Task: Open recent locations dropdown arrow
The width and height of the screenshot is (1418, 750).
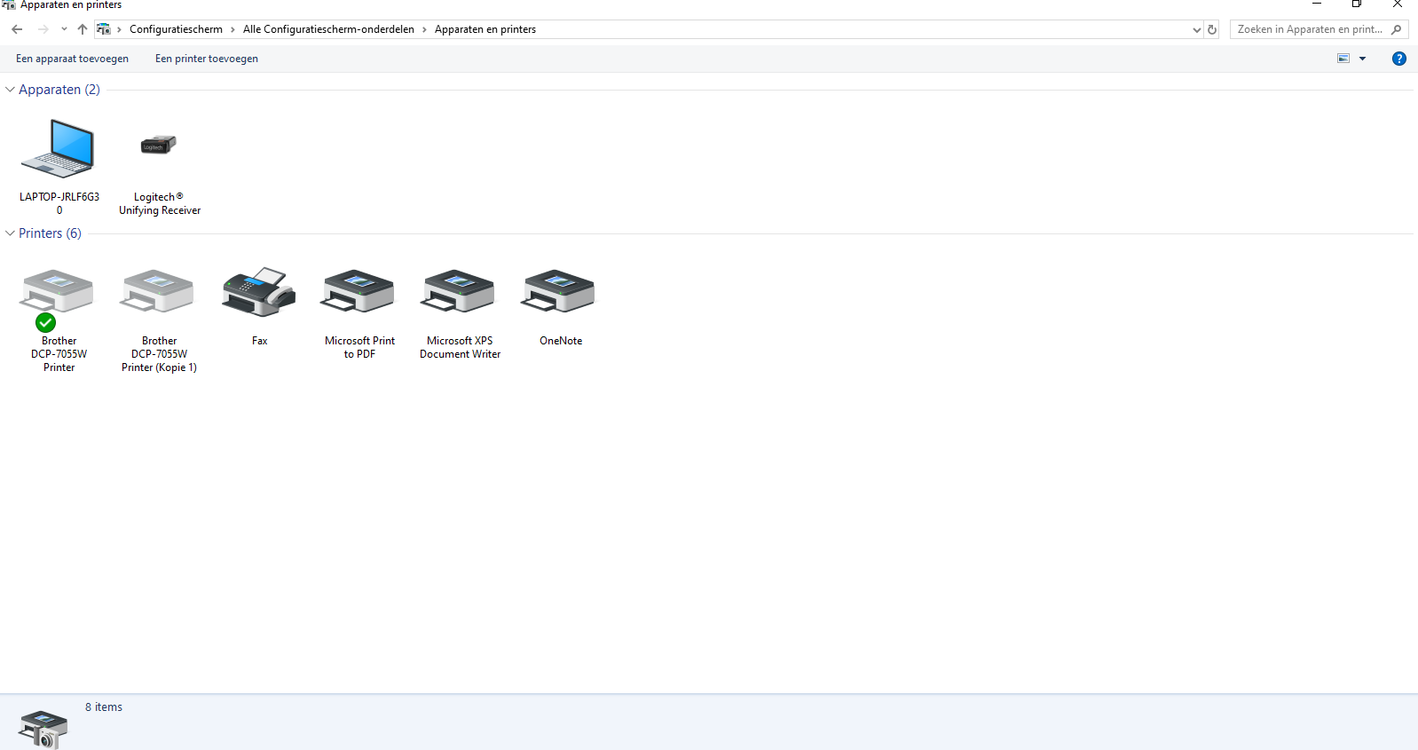Action: click(x=64, y=29)
